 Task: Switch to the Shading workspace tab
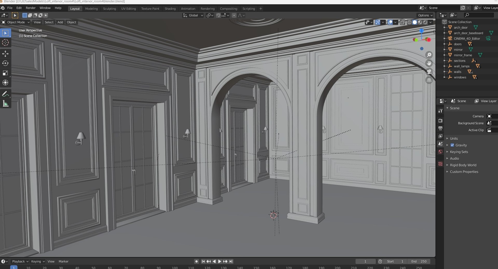pos(170,9)
